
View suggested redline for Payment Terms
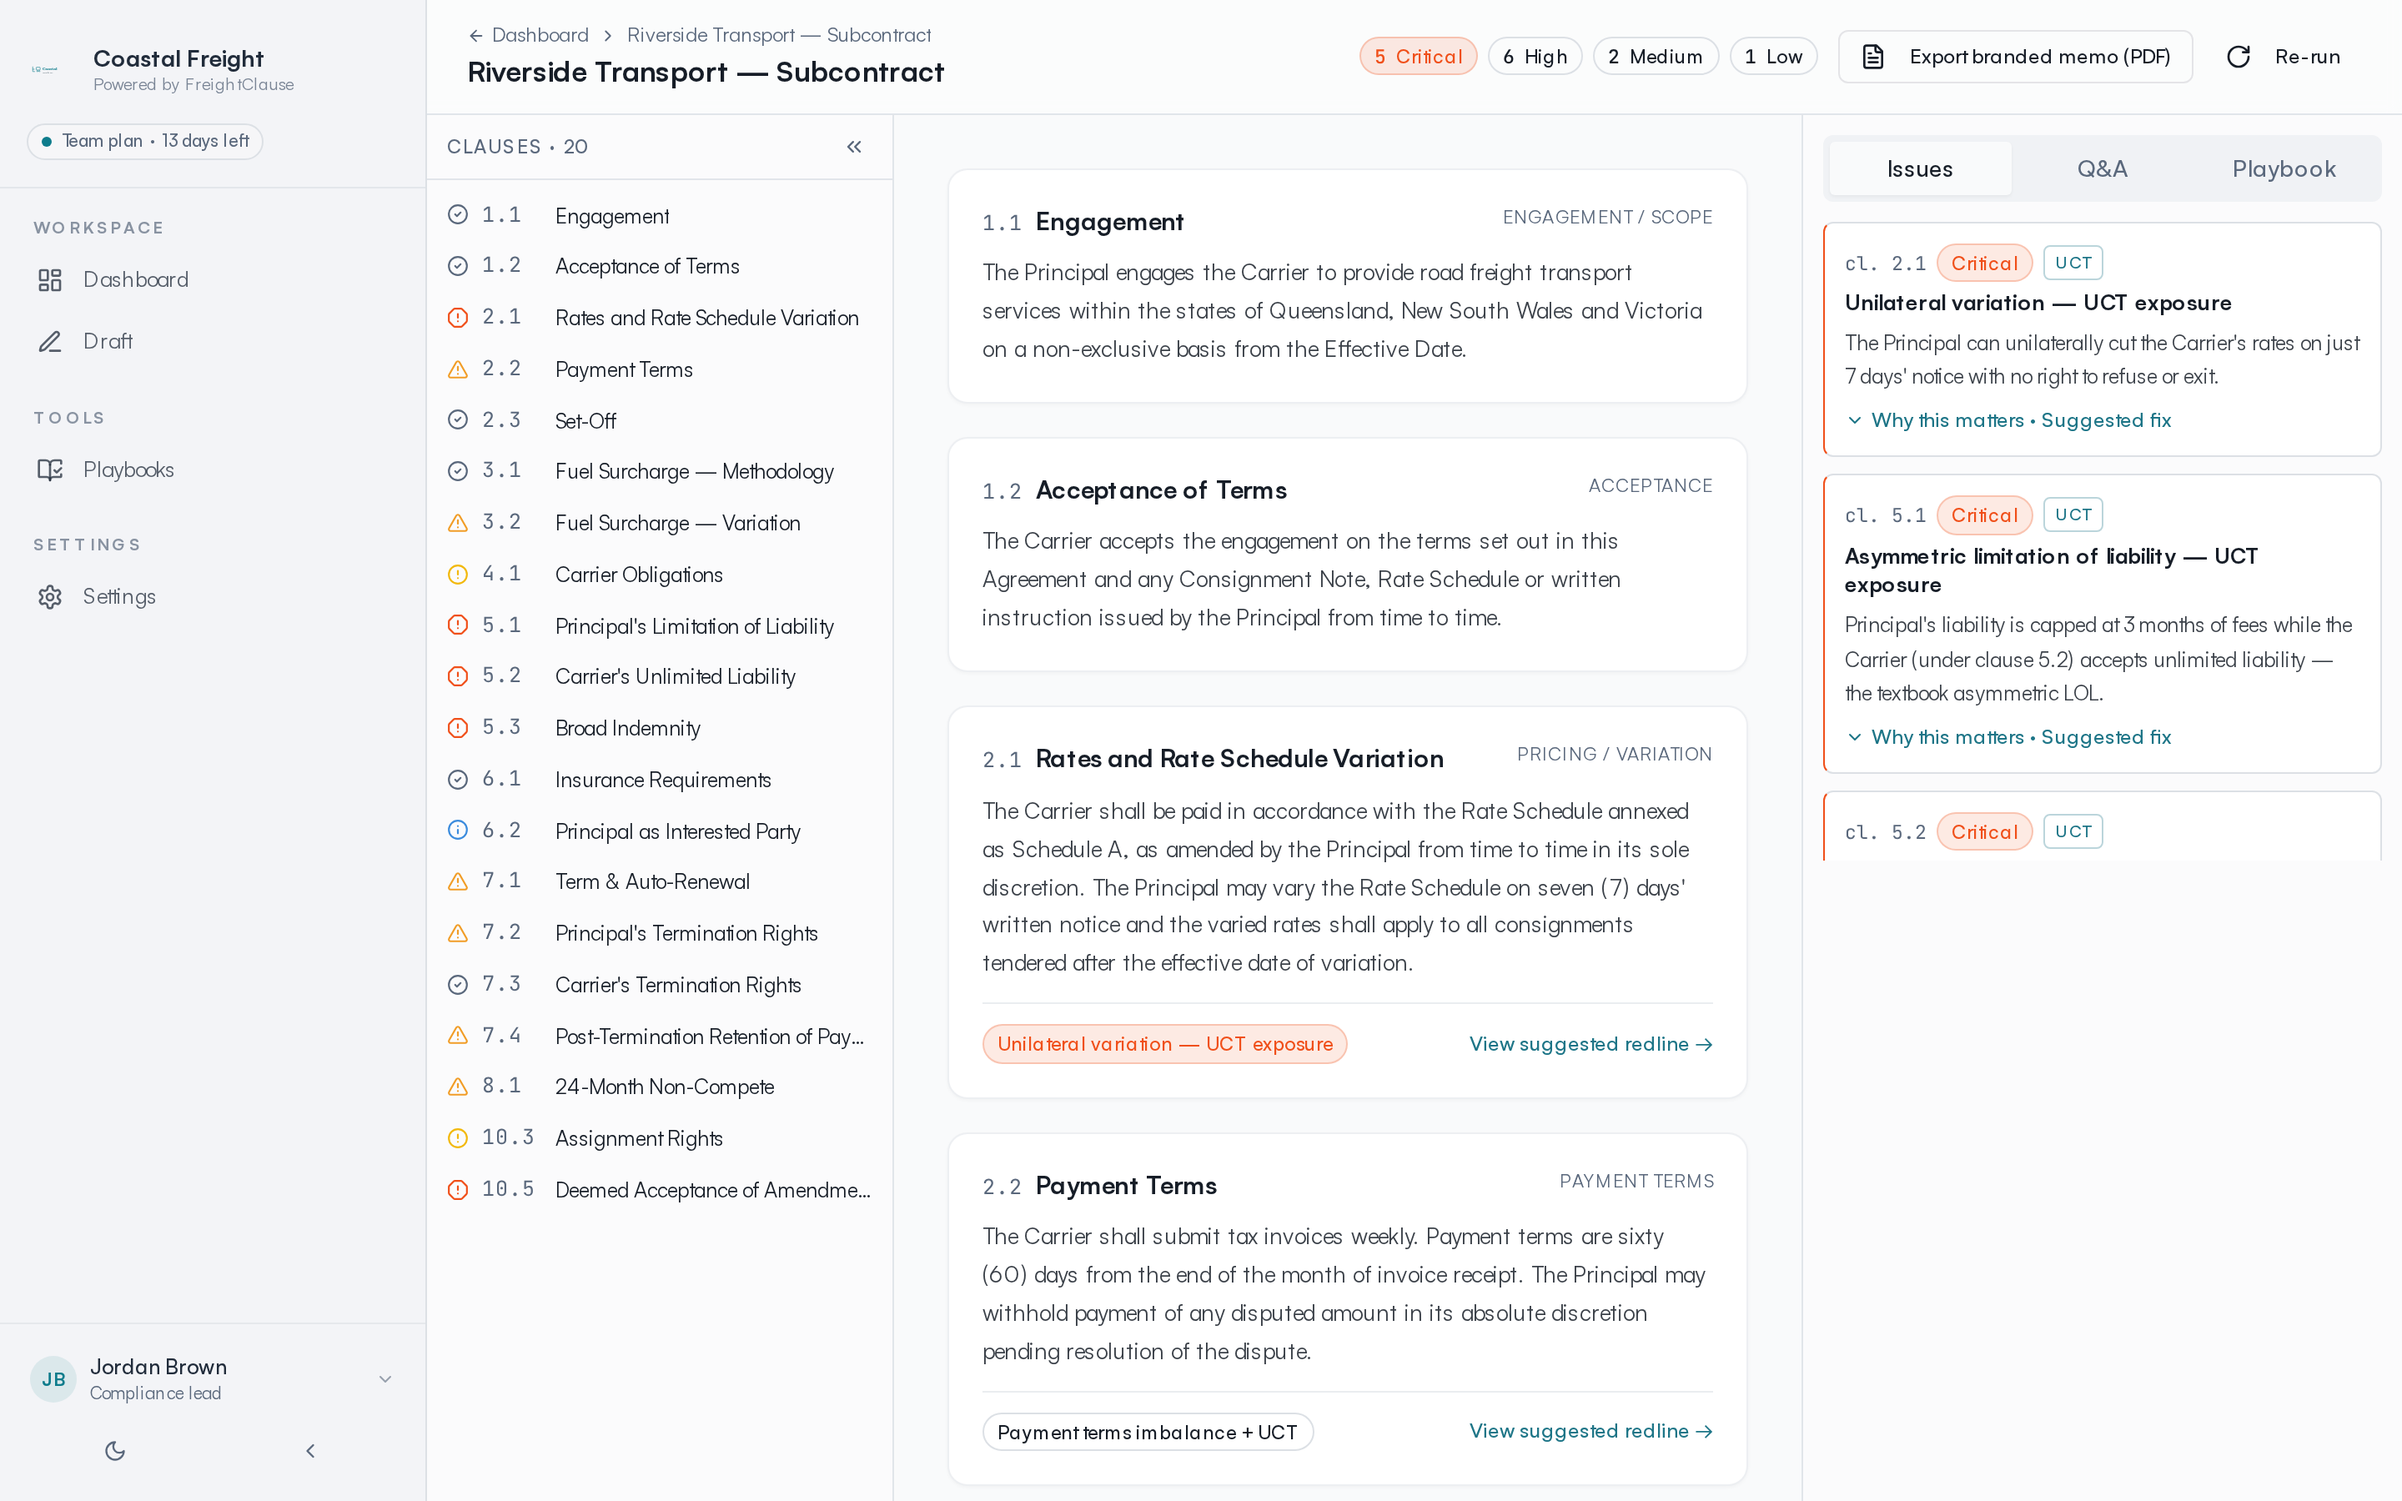click(1590, 1430)
